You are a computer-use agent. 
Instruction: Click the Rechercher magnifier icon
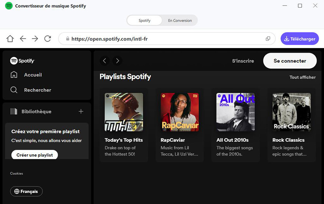click(x=14, y=90)
